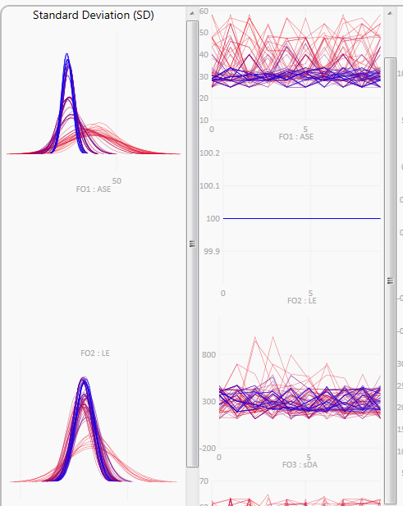
Task: Click the flat blue line in FO2 : LE chart
Action: 301,218
